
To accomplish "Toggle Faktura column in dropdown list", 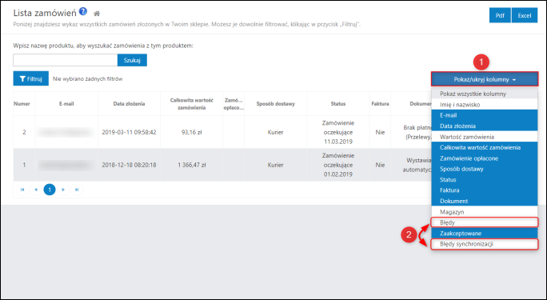I will [x=485, y=190].
